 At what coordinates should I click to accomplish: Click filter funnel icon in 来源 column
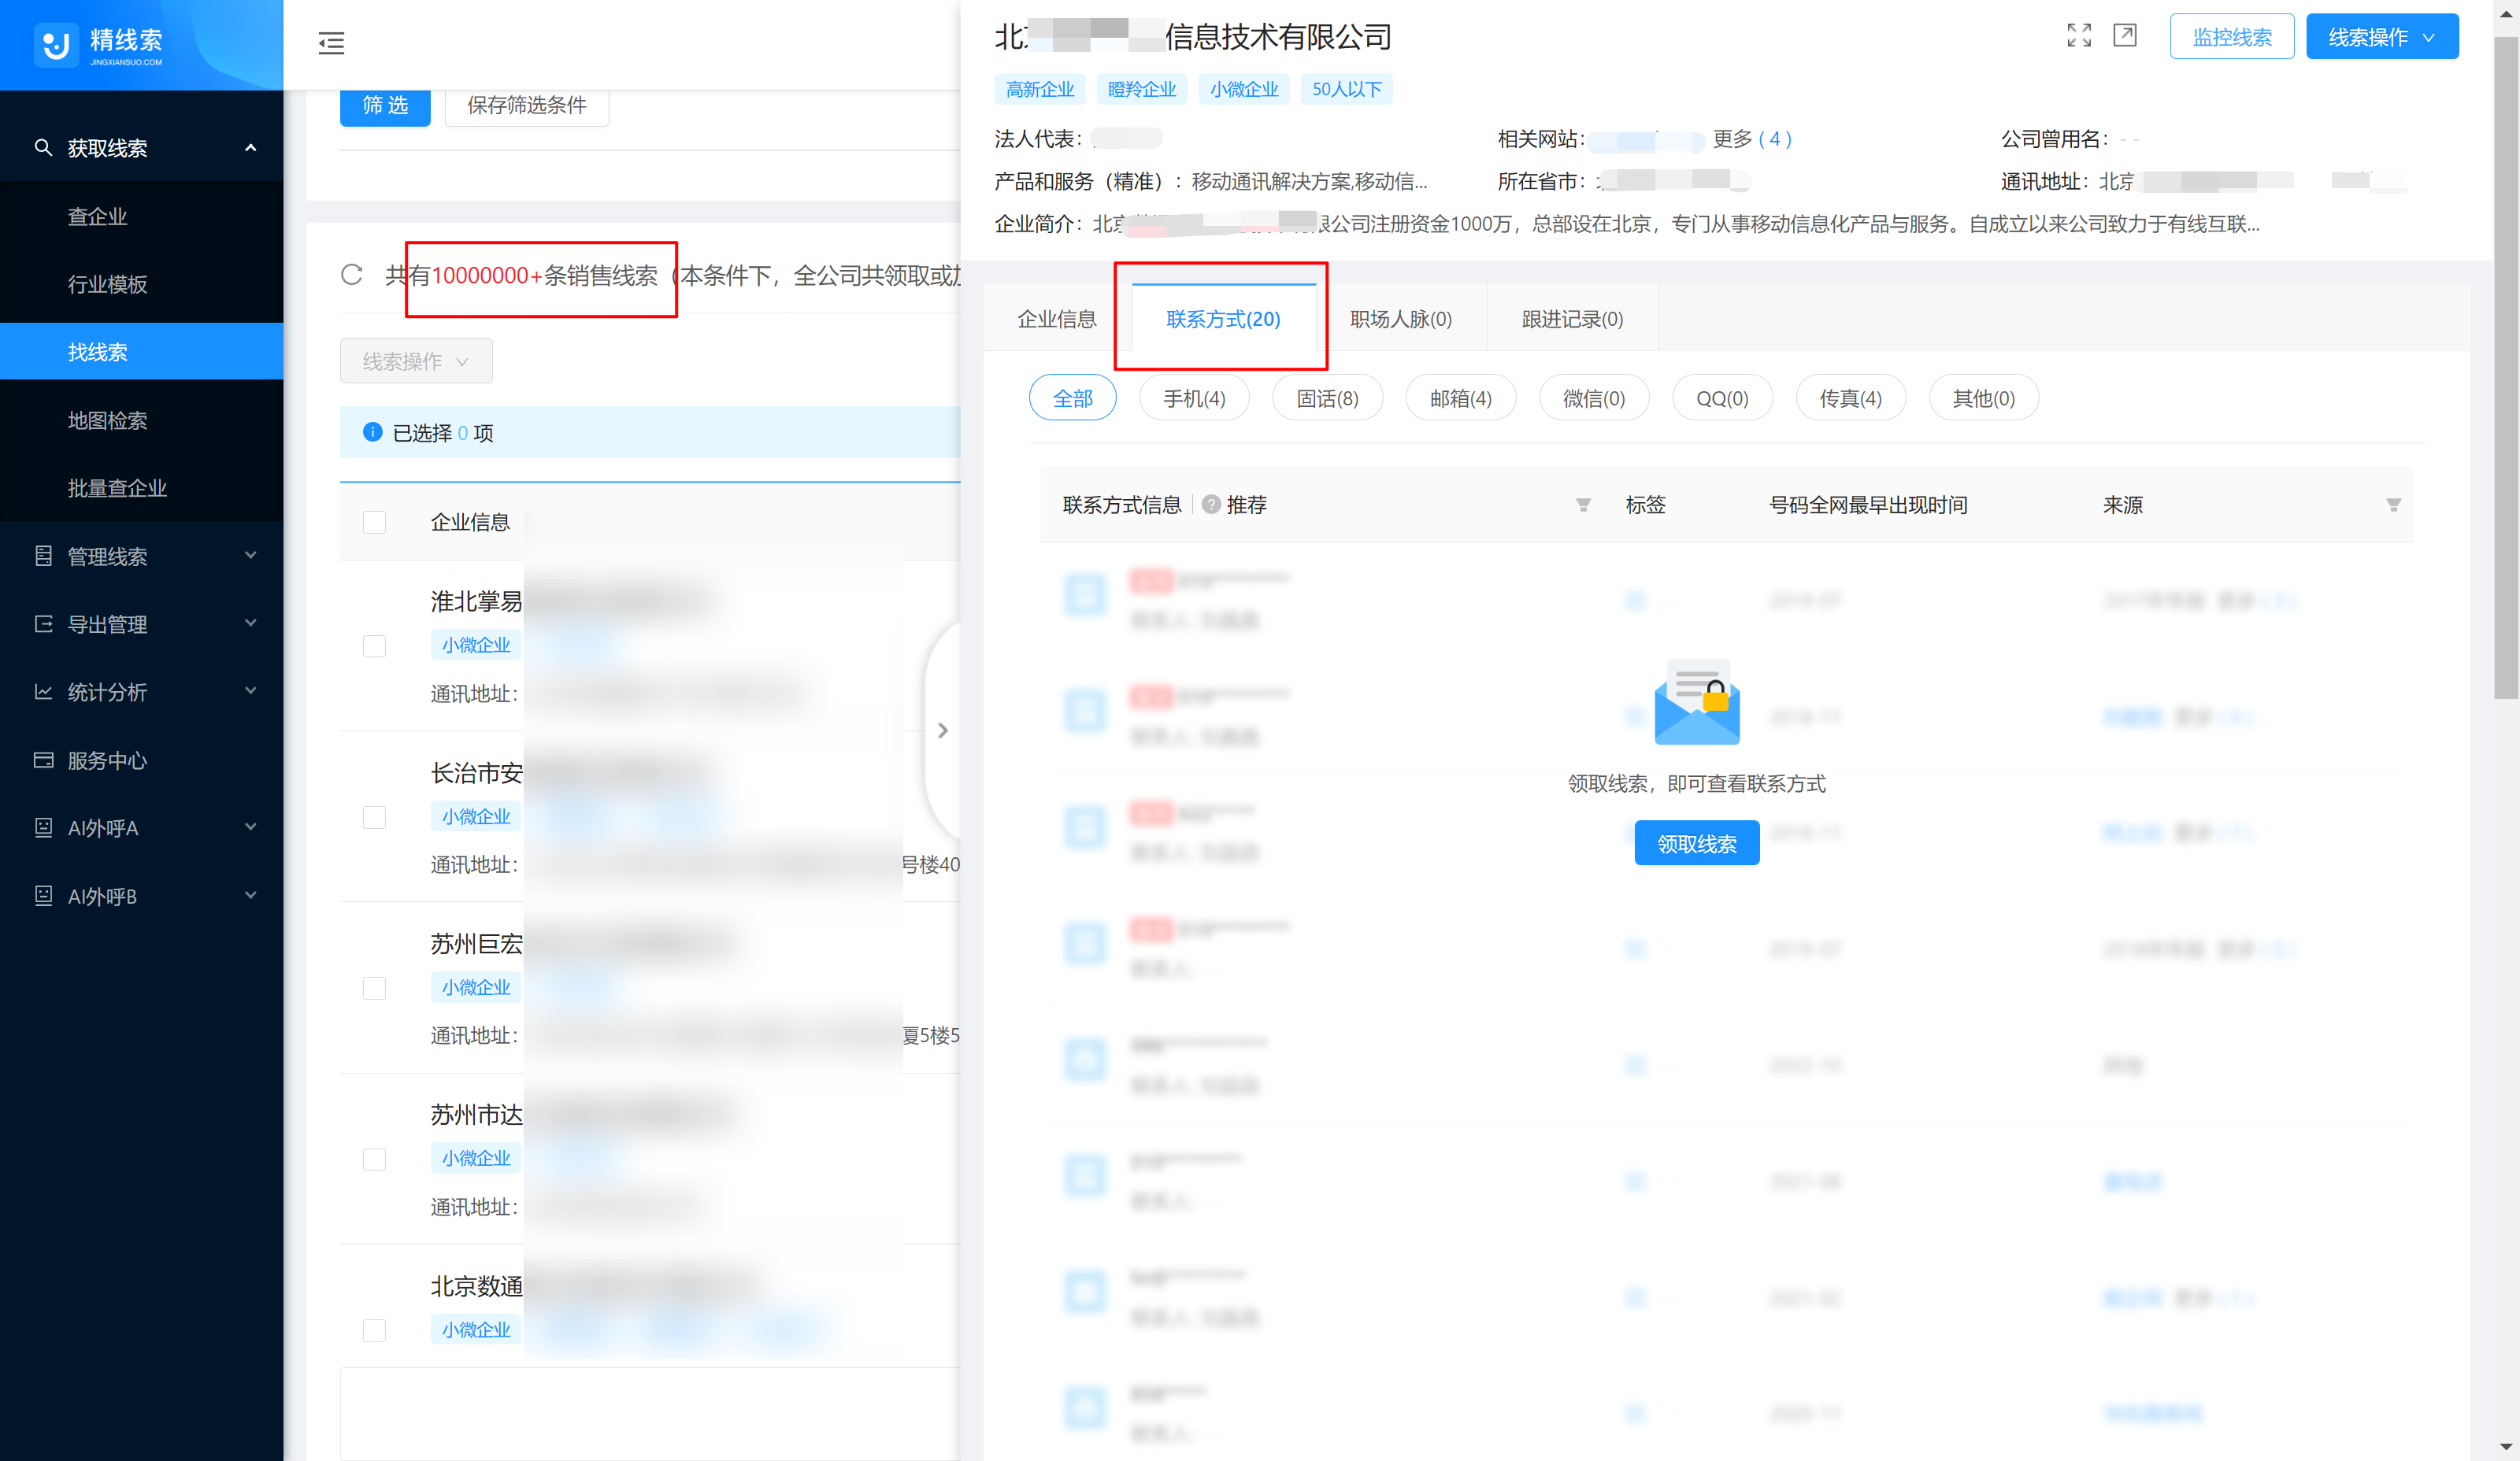2393,505
